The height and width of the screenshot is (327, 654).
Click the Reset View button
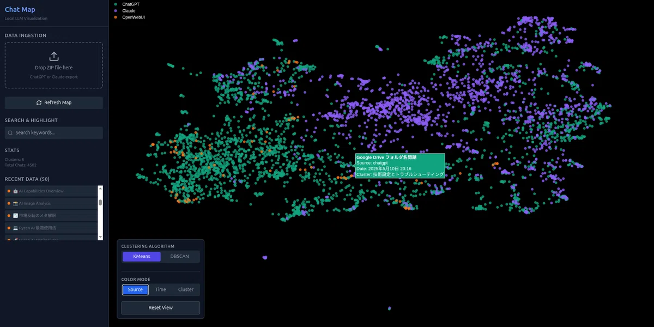(x=161, y=308)
